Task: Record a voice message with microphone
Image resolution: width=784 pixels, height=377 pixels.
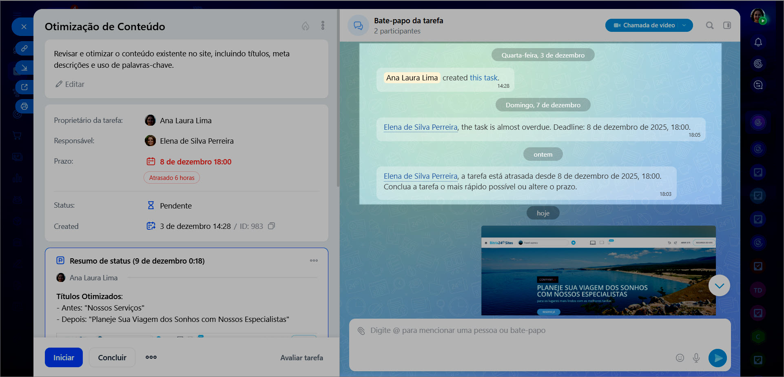Action: (x=696, y=358)
